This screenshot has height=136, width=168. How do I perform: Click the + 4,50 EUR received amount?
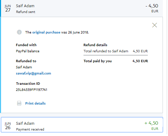151,125
